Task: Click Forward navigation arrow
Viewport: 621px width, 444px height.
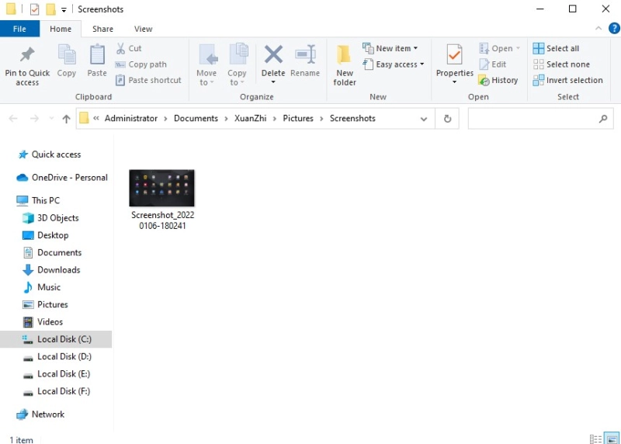Action: coord(34,119)
